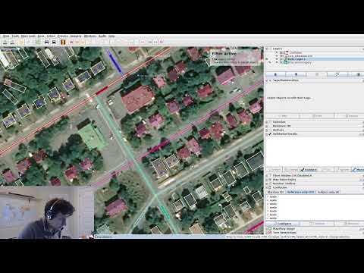Switch to the Subject only tab

(328, 193)
